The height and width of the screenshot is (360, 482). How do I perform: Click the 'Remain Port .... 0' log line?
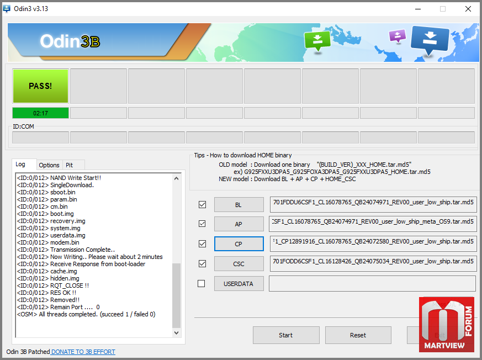click(59, 307)
